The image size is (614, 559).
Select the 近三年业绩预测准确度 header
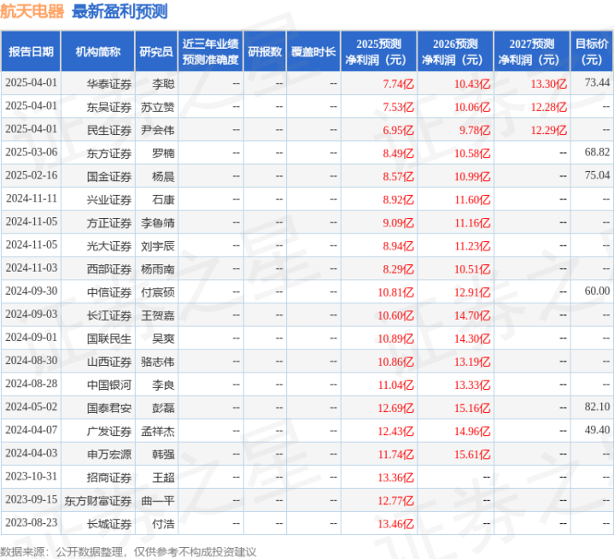pyautogui.click(x=211, y=51)
